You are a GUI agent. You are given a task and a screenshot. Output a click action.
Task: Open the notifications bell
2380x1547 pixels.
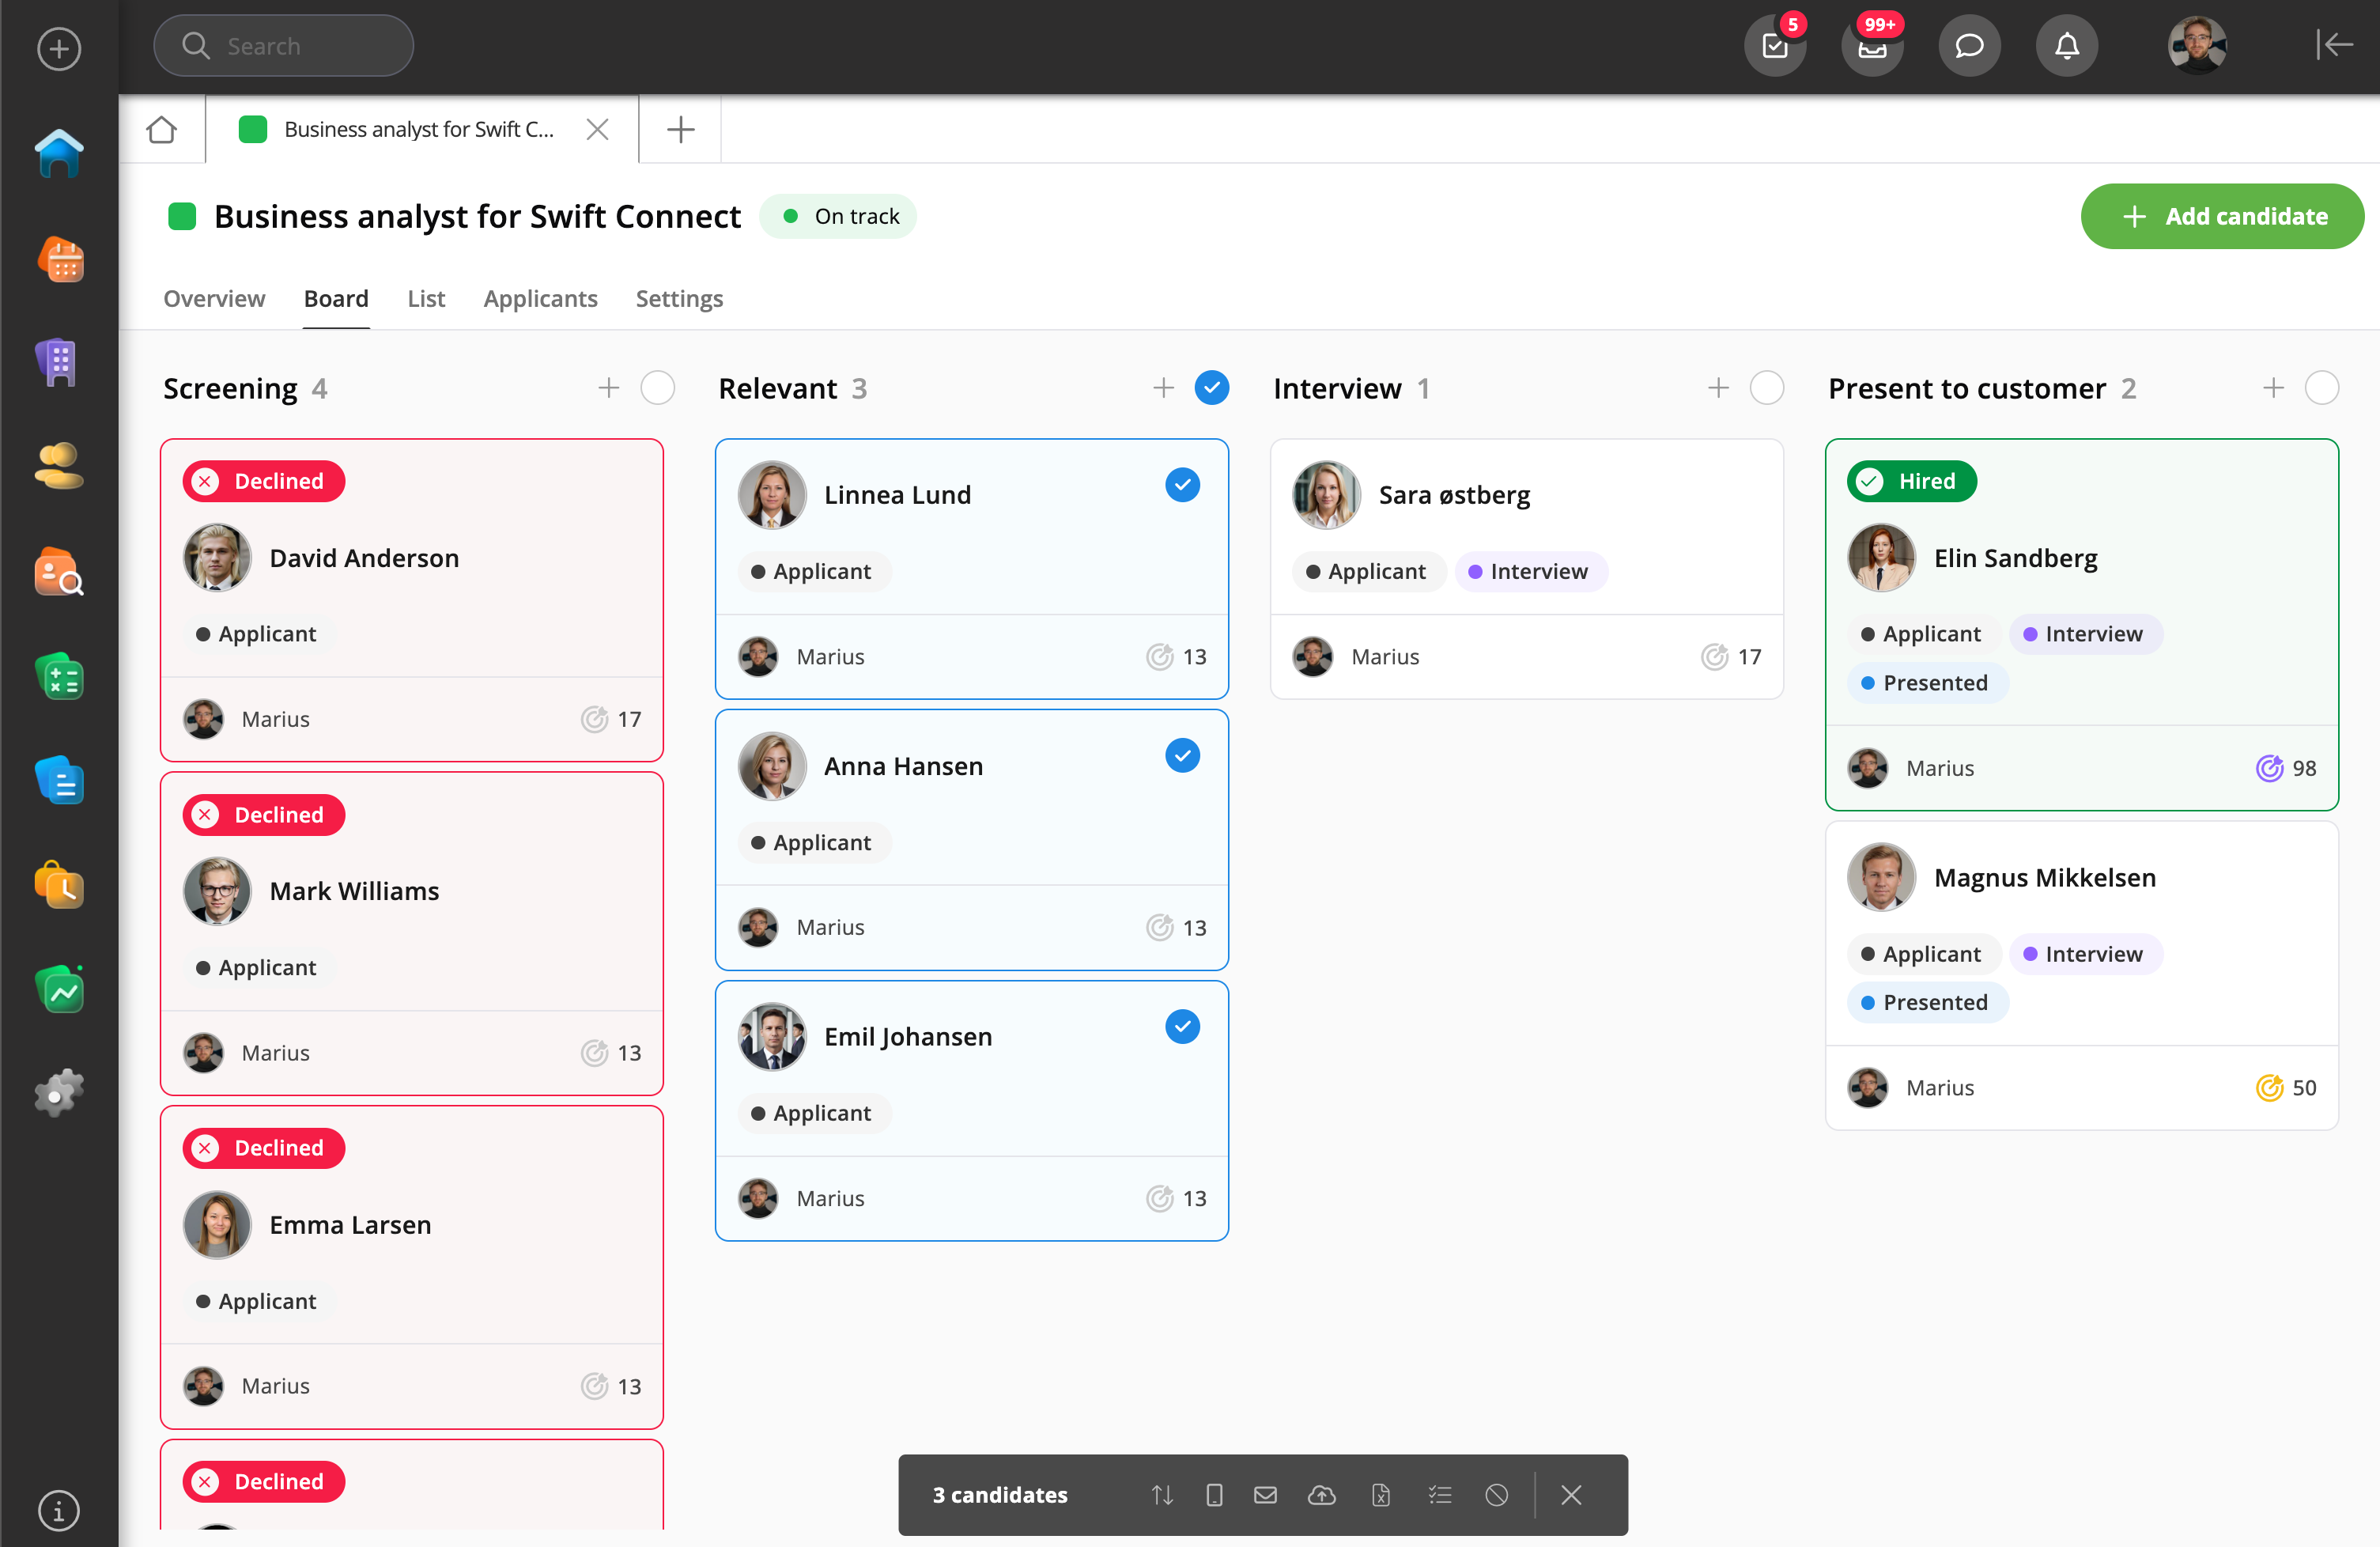[2067, 46]
